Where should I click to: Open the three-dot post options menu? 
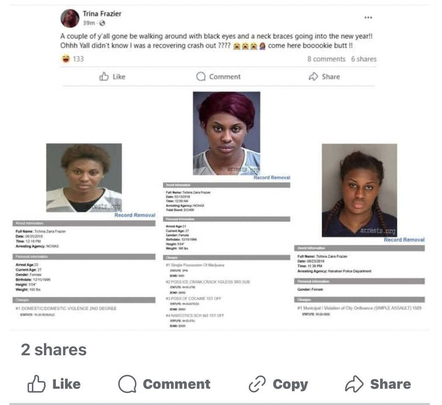(368, 18)
